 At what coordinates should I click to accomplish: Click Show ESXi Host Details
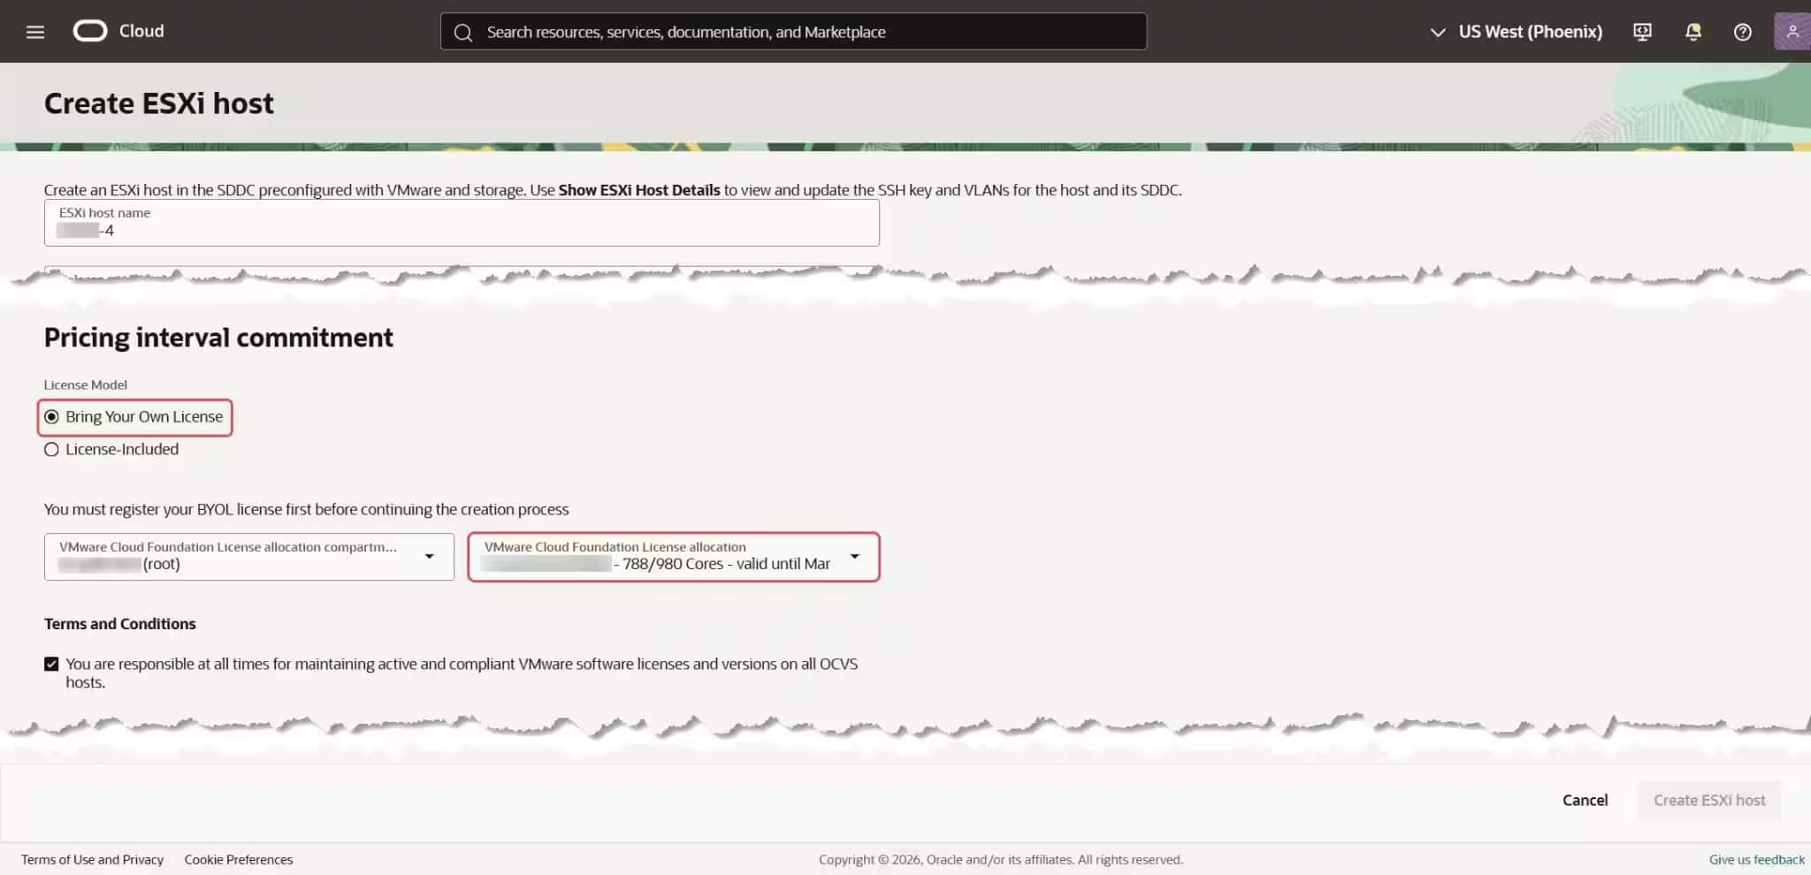pos(639,189)
